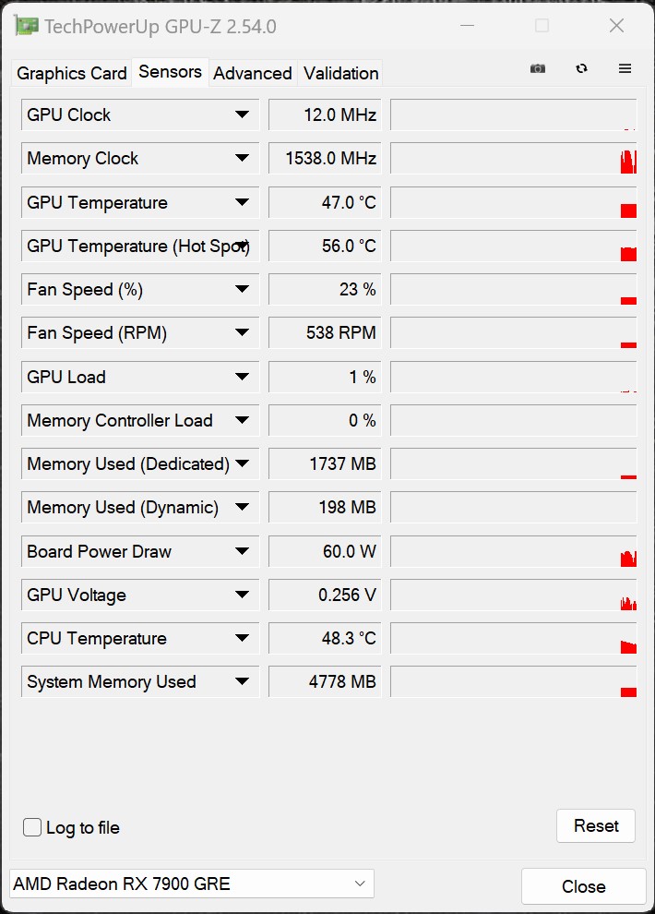The image size is (655, 914).
Task: Open the GPU Clock sensor dropdown
Action: 242,114
